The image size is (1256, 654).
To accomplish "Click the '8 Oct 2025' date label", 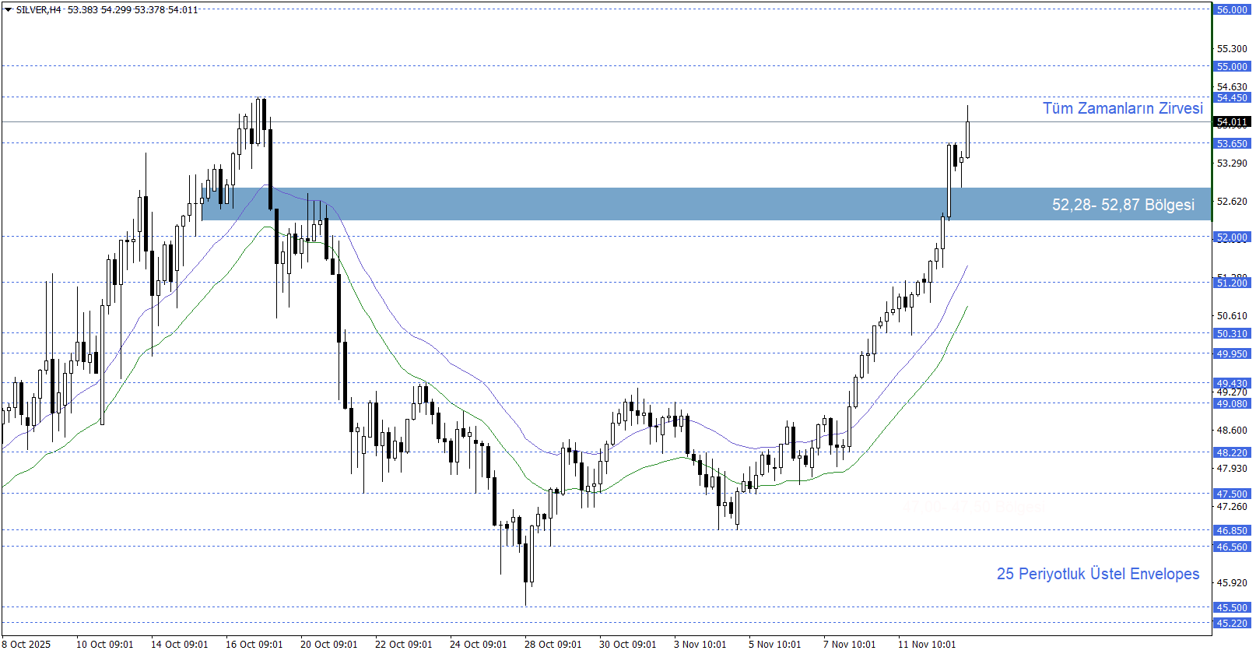I will tap(26, 644).
